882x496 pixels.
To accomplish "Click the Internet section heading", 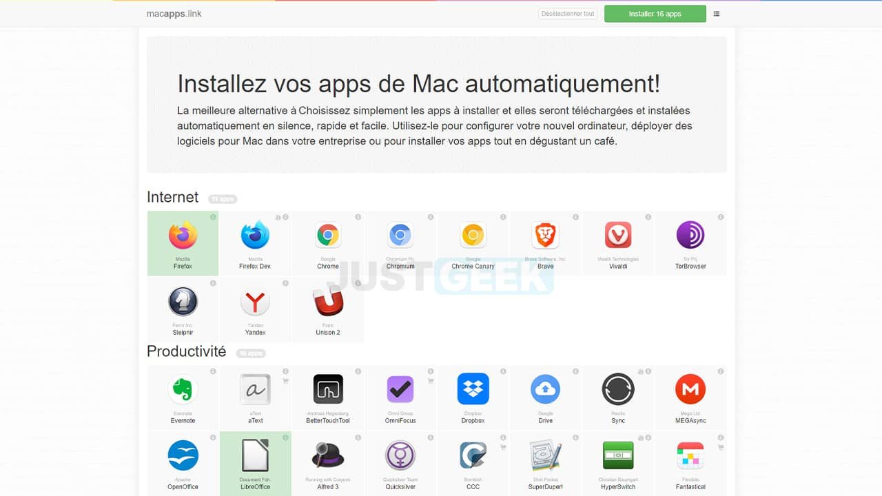I will 172,197.
